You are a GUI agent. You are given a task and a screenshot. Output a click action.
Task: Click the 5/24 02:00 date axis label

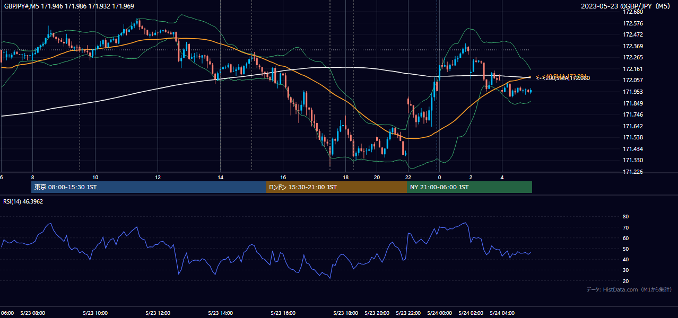471,313
